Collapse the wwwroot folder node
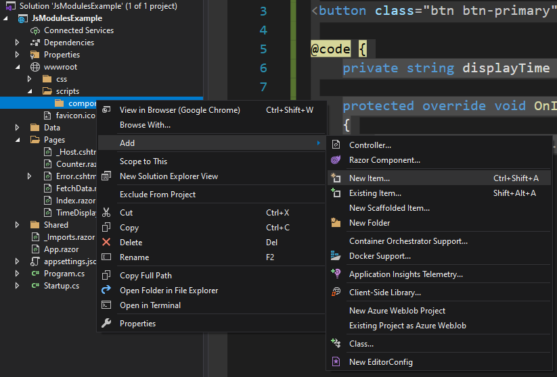557x377 pixels. (18, 67)
